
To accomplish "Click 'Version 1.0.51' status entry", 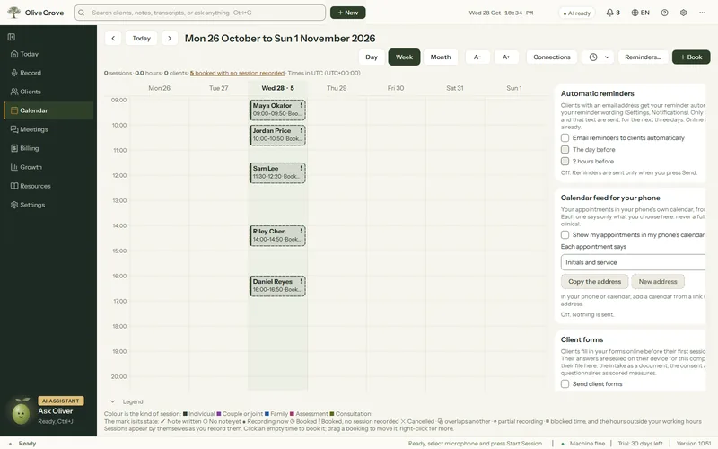I will tap(694, 444).
